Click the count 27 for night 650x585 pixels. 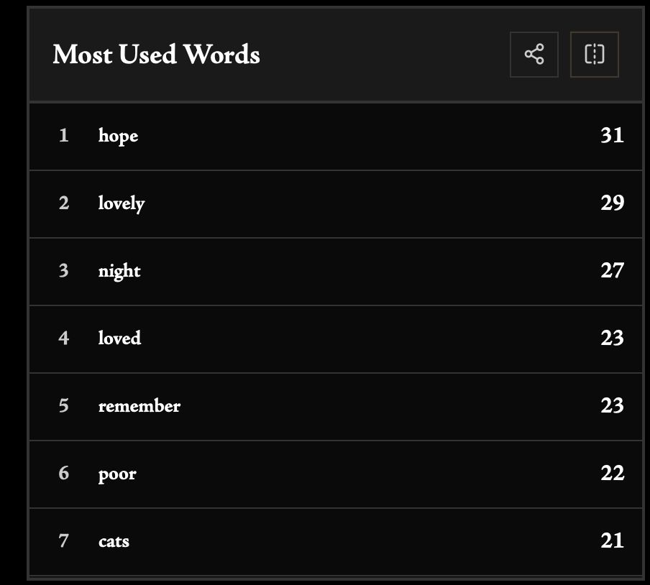[612, 270]
